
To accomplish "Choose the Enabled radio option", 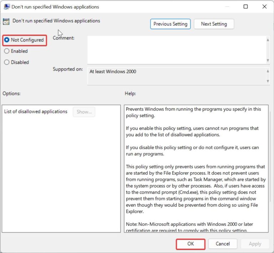I will click(x=7, y=51).
